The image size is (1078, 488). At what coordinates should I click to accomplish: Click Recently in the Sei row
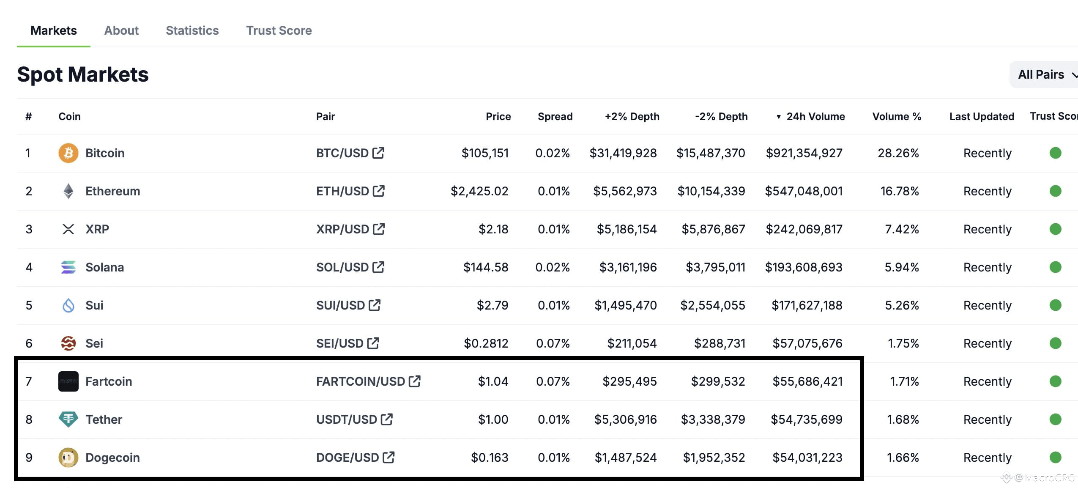point(988,343)
